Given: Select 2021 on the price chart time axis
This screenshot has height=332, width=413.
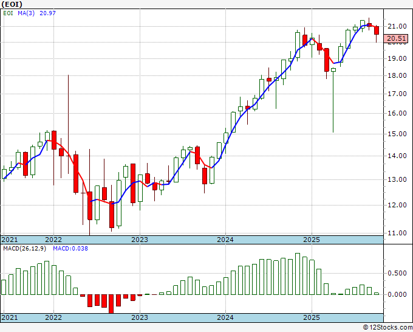Looking at the screenshot, I should (x=10, y=240).
